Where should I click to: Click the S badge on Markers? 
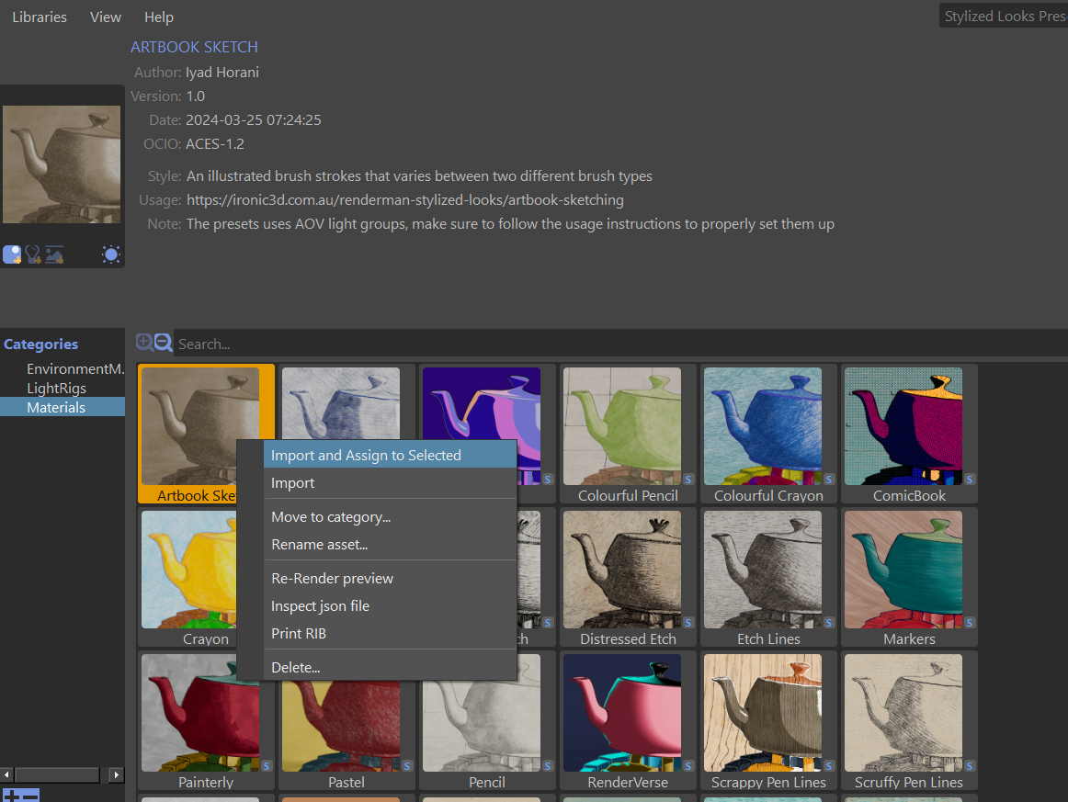tap(970, 622)
